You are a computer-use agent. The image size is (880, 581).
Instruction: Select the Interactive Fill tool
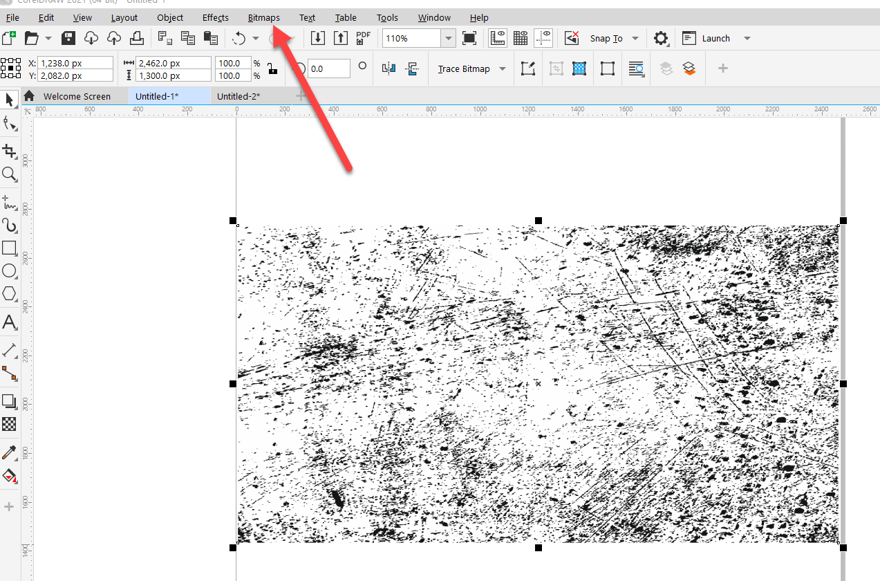pyautogui.click(x=9, y=476)
